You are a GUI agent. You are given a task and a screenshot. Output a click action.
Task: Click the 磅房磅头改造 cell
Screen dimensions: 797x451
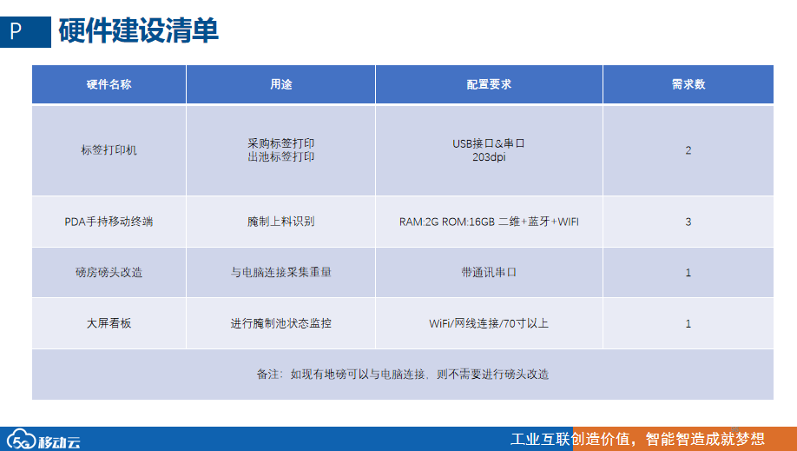coord(109,272)
